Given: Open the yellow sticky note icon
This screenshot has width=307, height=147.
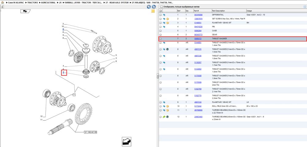Looking at the screenshot, I should [153, 11].
